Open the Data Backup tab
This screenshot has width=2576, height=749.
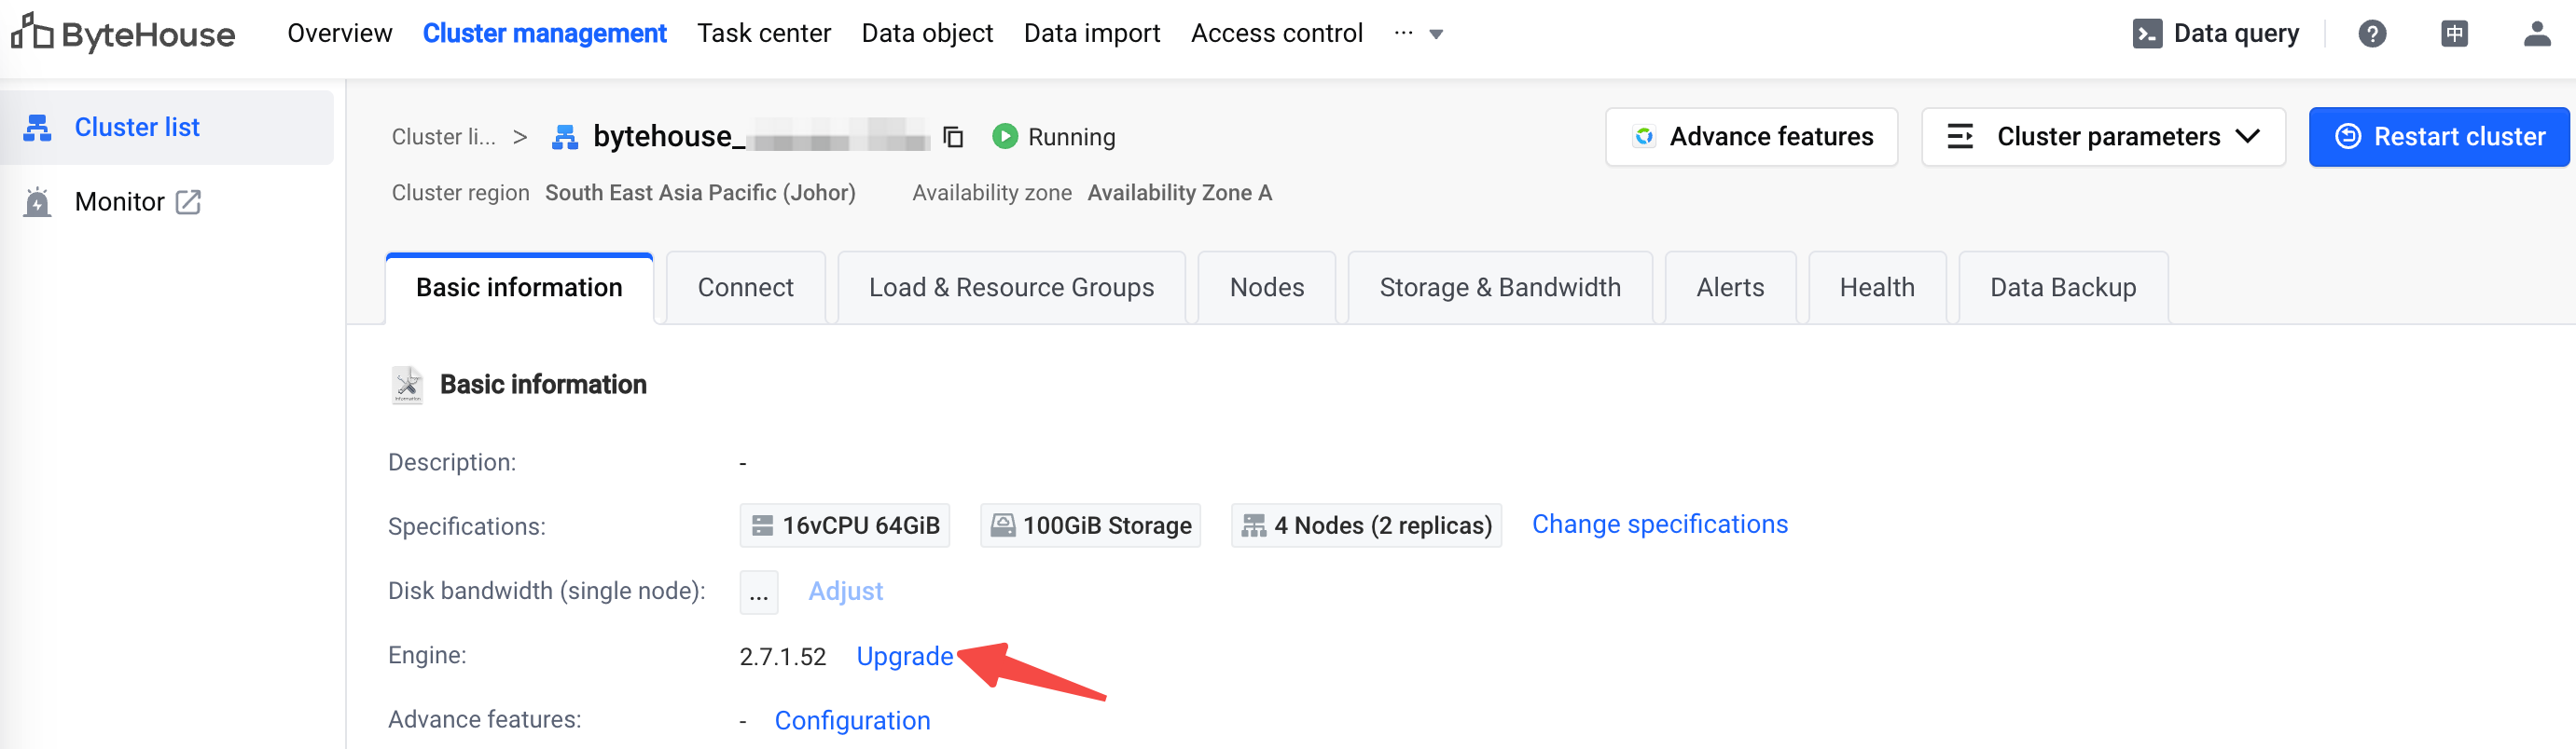2062,288
